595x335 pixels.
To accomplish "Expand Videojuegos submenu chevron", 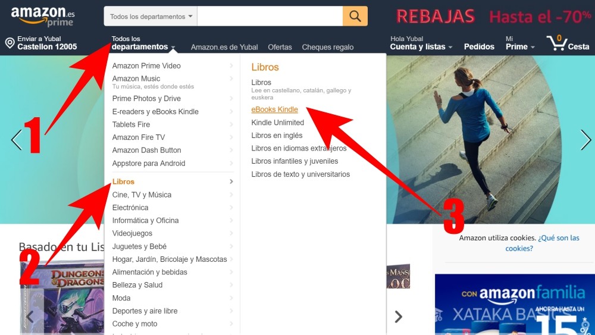I will pyautogui.click(x=231, y=233).
